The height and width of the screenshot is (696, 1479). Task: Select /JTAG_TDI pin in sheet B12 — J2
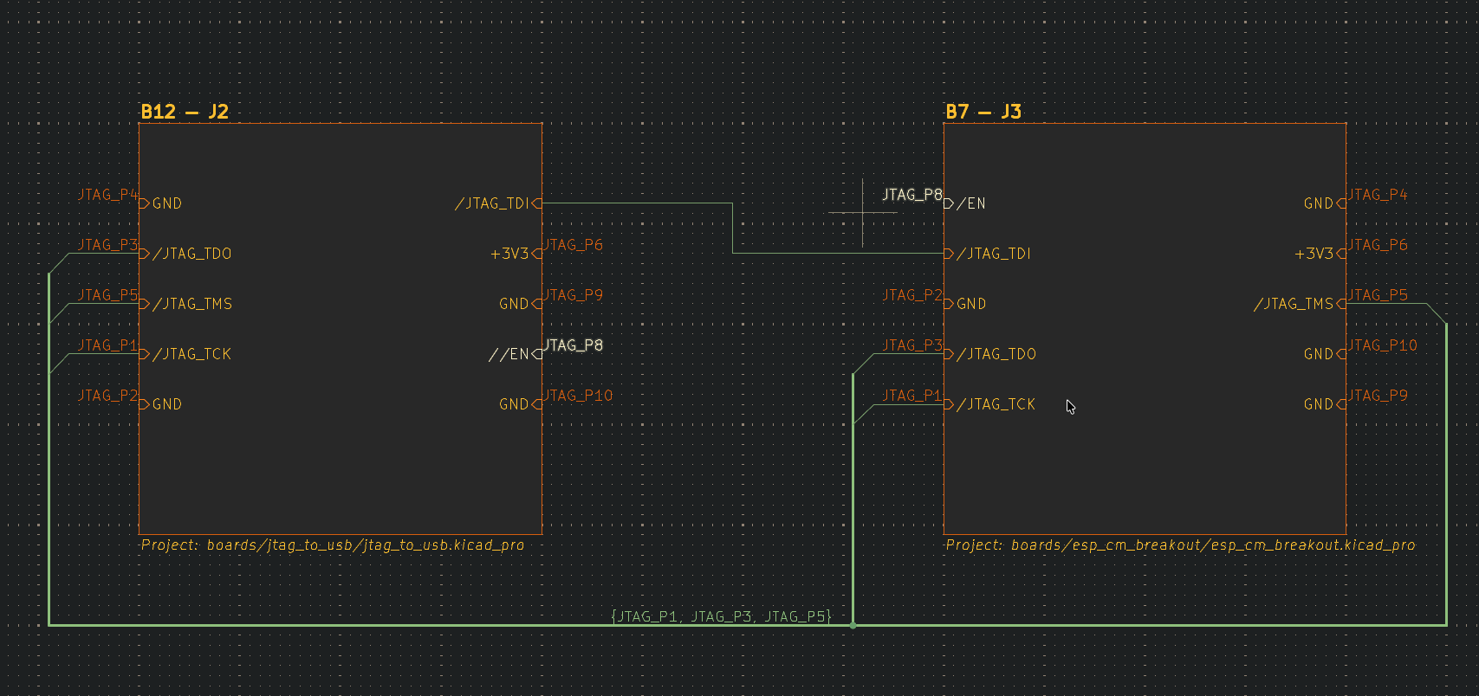[x=497, y=203]
